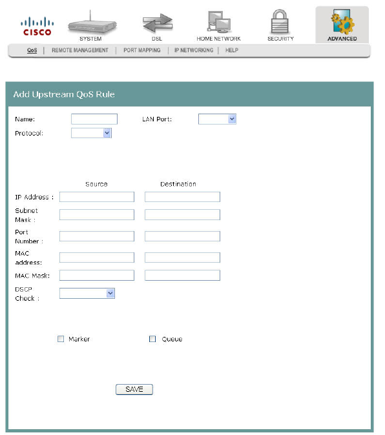The image size is (385, 435).
Task: Open the Remote Management tab
Action: click(80, 50)
